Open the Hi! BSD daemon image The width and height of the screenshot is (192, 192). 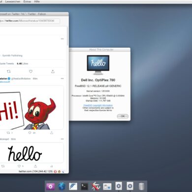coord(32,107)
